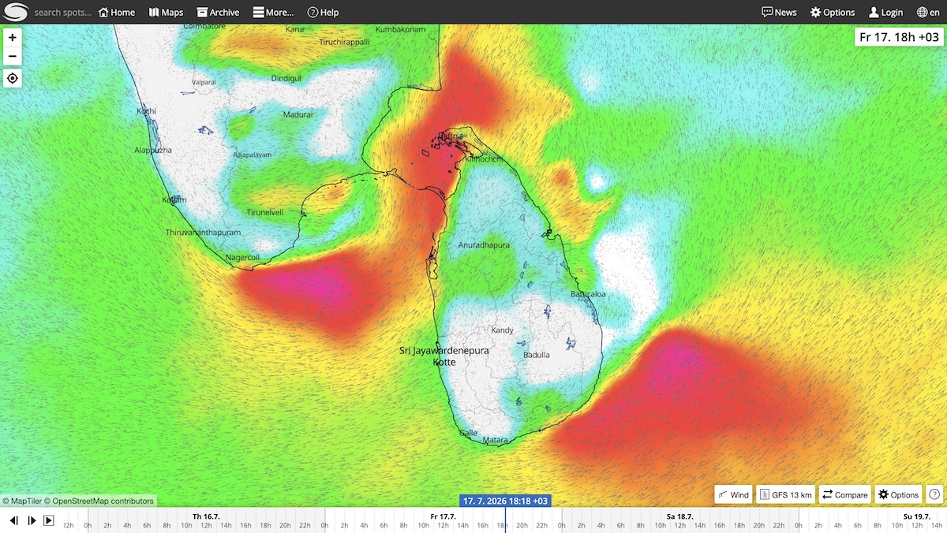
Task: Locate my position on the map
Action: (x=13, y=78)
